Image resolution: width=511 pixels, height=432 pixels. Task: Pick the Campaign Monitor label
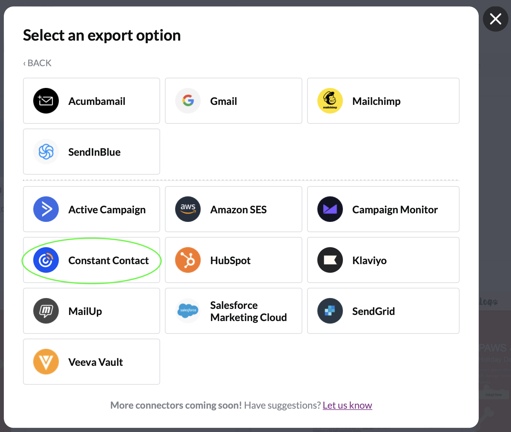tap(395, 210)
